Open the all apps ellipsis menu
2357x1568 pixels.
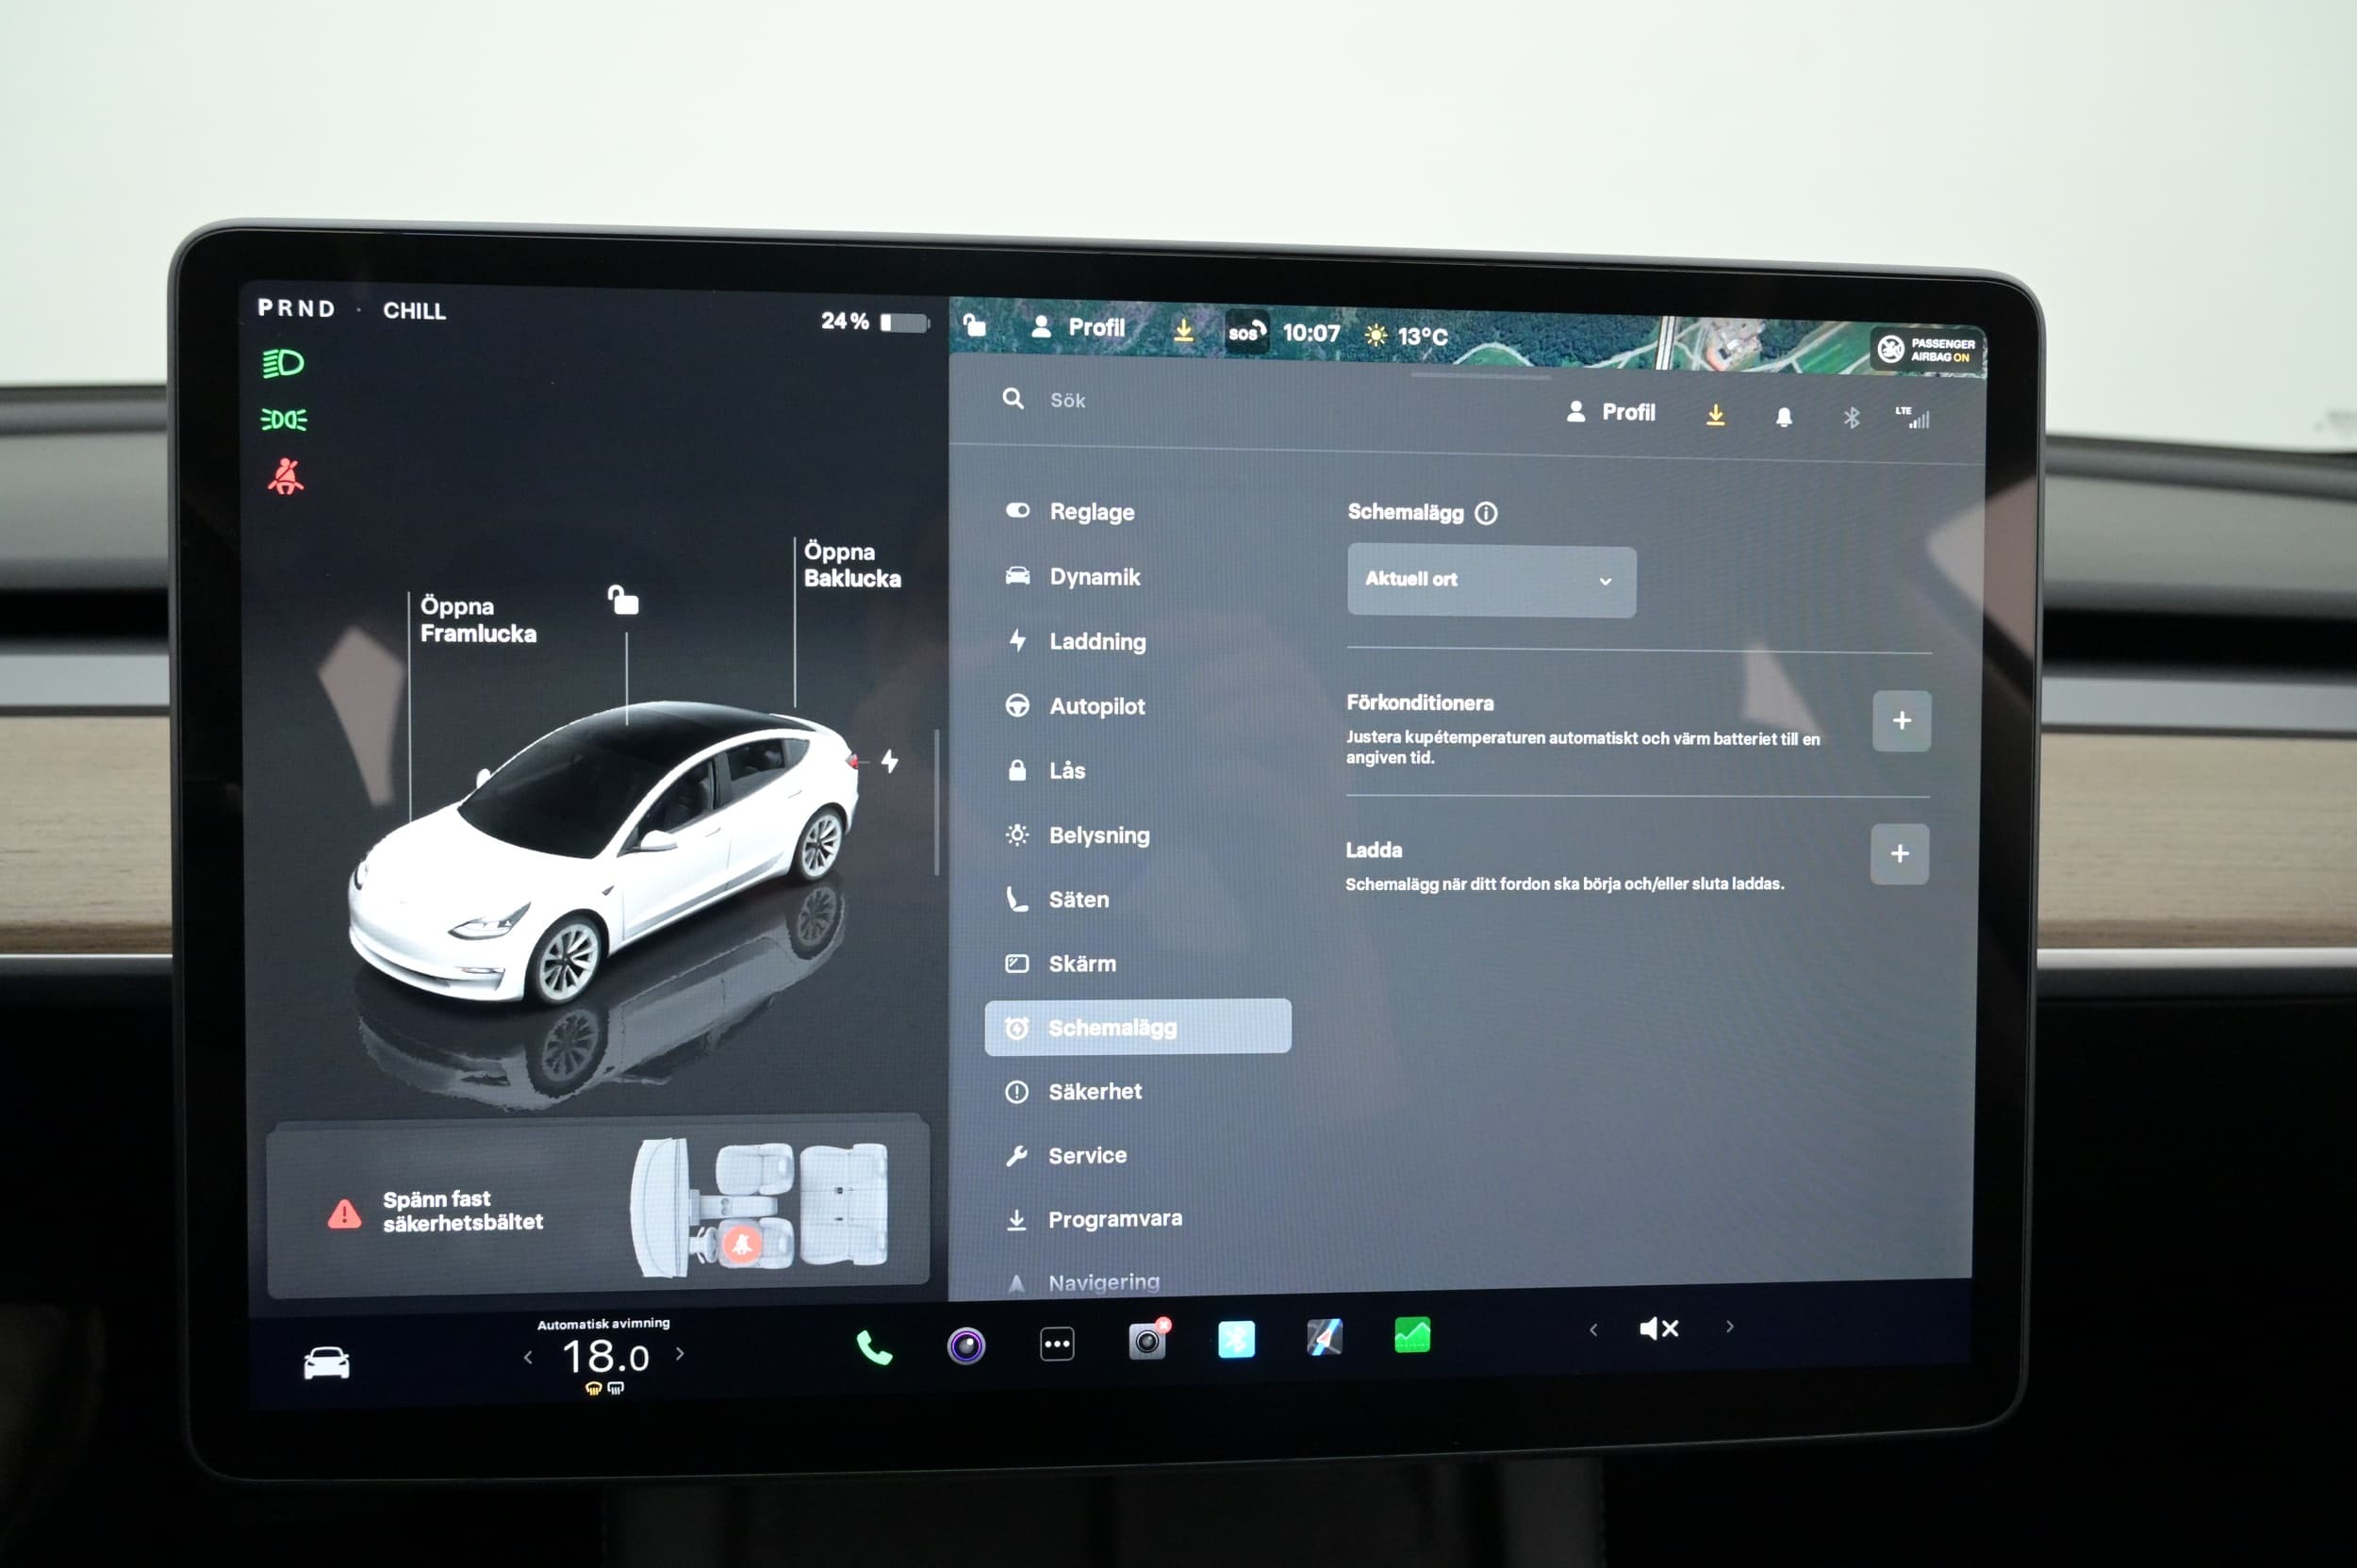point(1057,1344)
